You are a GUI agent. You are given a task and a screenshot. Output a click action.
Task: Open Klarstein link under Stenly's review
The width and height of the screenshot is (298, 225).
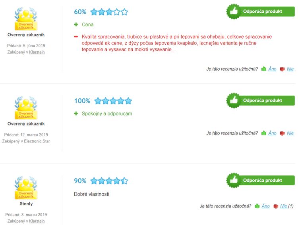click(37, 221)
